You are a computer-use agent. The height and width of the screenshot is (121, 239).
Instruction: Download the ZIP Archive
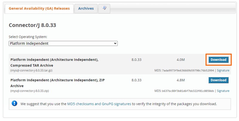click(218, 80)
